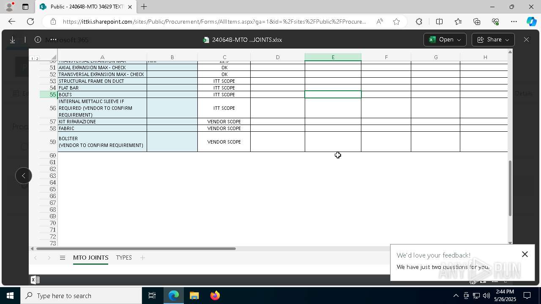Open Browser essentials icon
541x304 pixels.
tap(495, 22)
